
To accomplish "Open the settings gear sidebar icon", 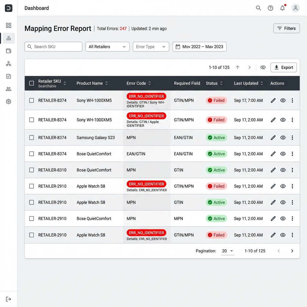I will coord(8,102).
